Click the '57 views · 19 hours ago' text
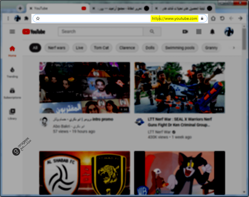 [74, 132]
